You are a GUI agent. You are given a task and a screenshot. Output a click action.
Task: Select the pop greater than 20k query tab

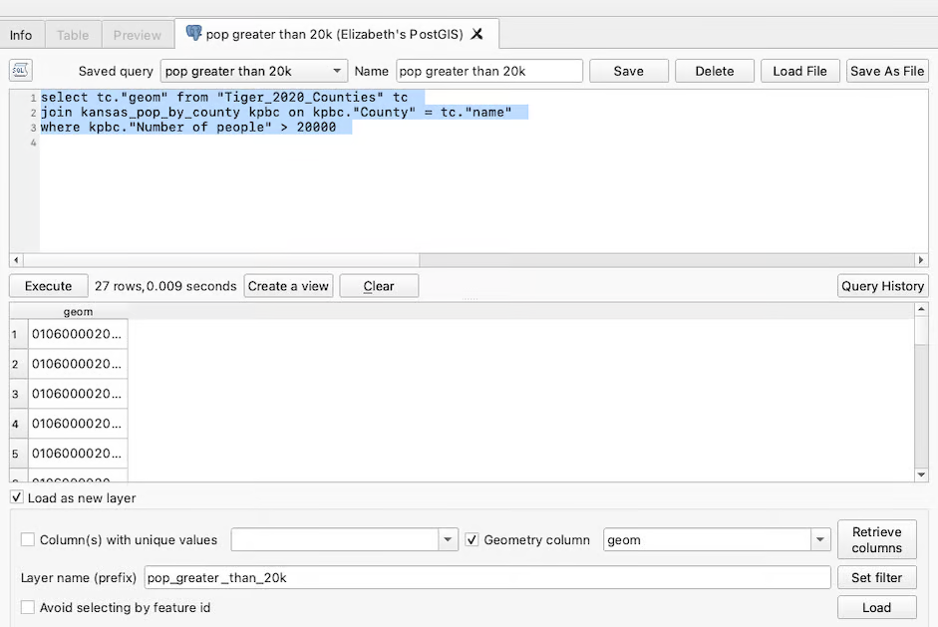tap(337, 34)
